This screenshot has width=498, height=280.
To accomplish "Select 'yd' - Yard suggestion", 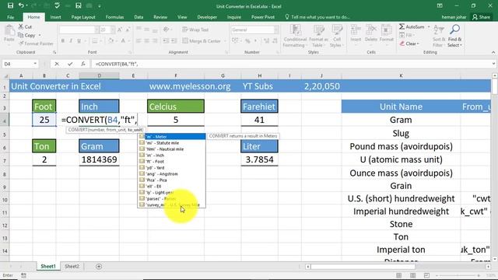I will (172, 168).
